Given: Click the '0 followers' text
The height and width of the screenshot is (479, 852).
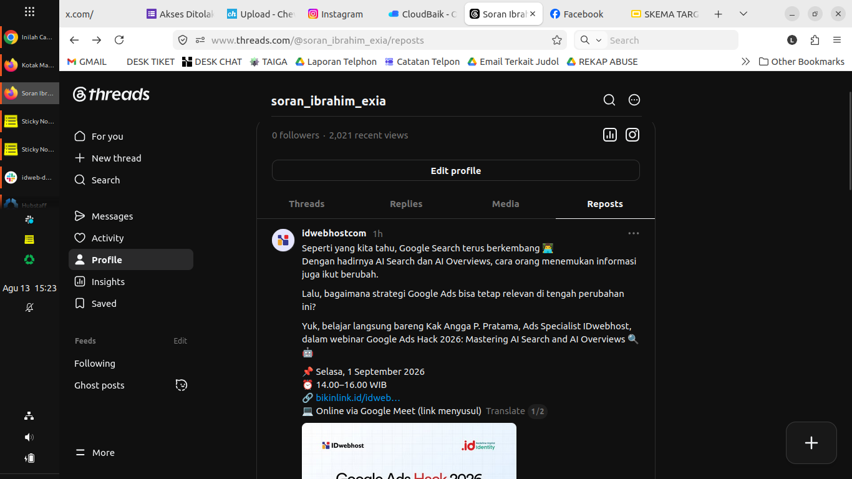Looking at the screenshot, I should (296, 135).
